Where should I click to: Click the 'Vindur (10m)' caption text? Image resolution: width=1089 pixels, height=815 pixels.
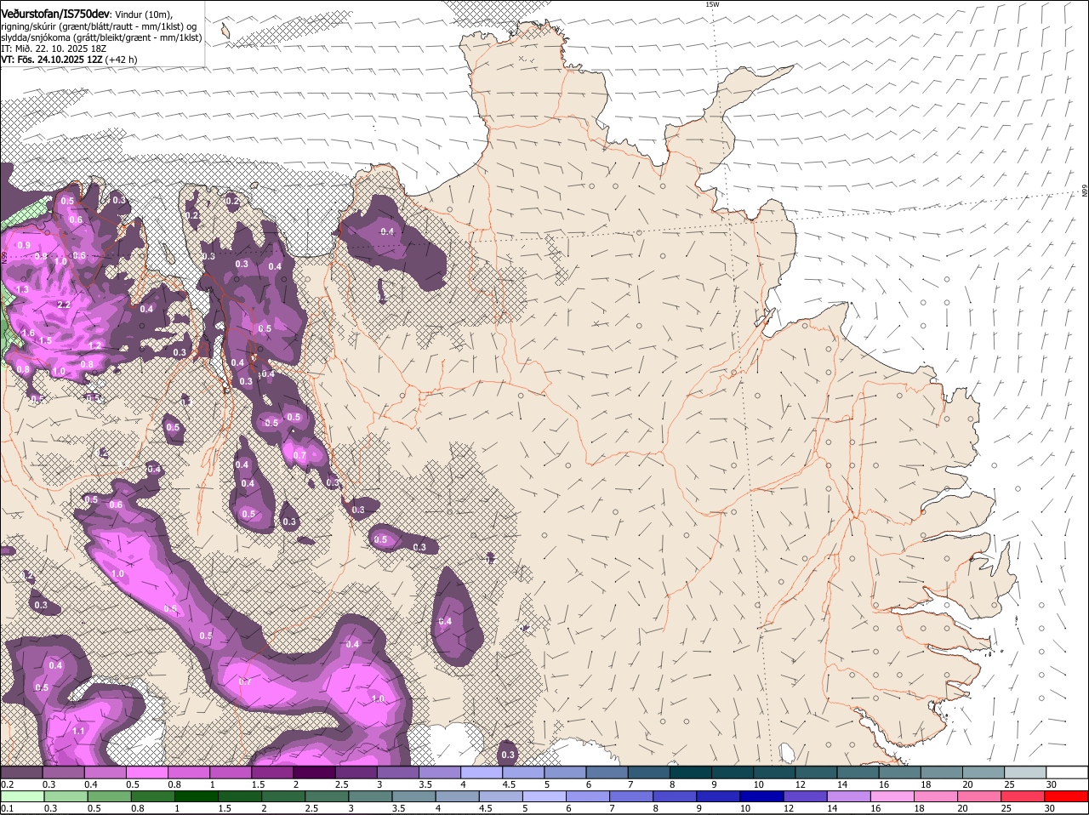144,14
